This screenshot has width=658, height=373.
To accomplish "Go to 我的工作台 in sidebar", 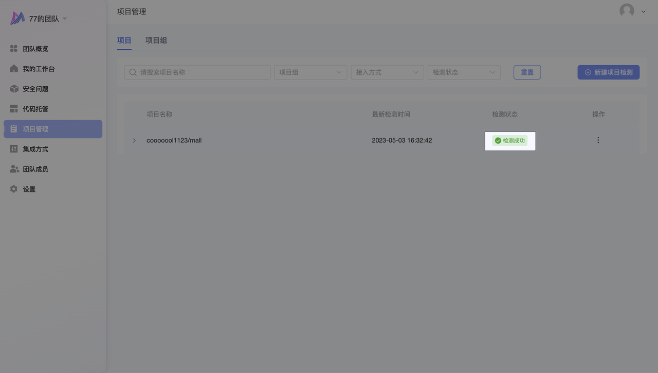I will (39, 69).
